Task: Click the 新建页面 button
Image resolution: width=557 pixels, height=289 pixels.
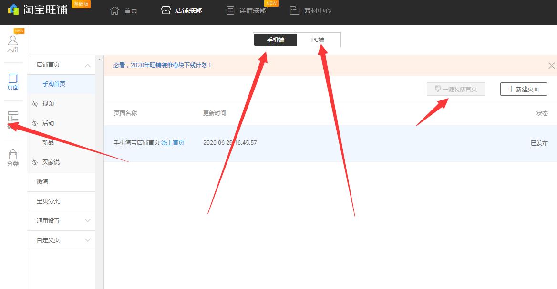Action: click(523, 89)
